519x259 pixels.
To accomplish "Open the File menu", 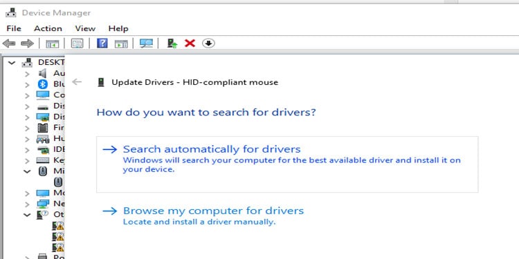I will (14, 29).
